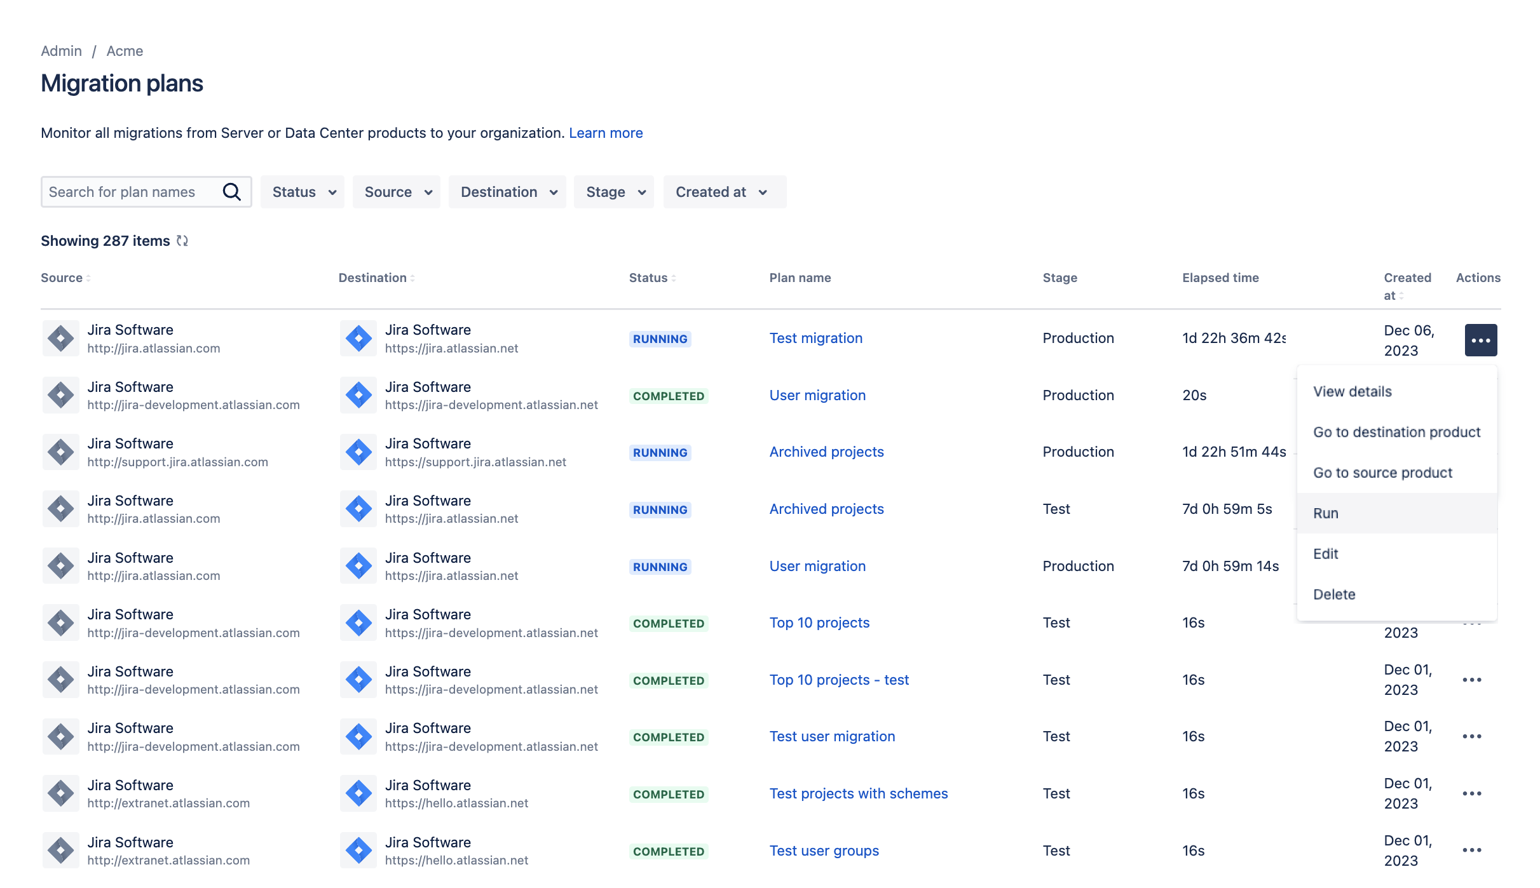Click the search magnifier icon
The height and width of the screenshot is (888, 1540).
232,192
